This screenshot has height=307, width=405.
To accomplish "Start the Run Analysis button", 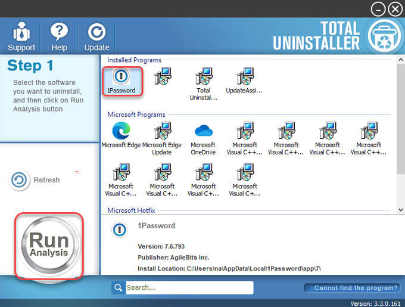I will [x=49, y=246].
